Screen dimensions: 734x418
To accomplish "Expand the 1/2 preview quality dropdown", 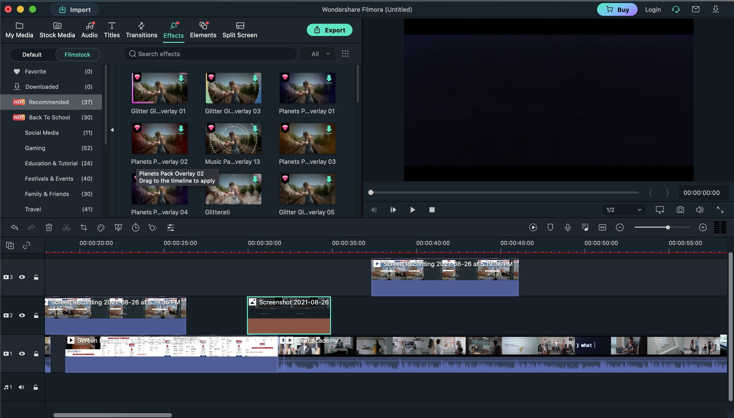I will pyautogui.click(x=624, y=210).
